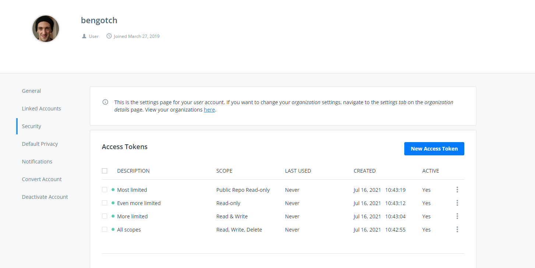The image size is (535, 268).
Task: Open the Notifications settings section
Action: tap(37, 162)
